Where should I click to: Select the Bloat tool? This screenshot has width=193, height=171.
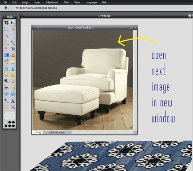[7, 94]
